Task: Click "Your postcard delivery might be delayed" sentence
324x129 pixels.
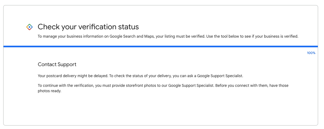Action: (x=73, y=76)
